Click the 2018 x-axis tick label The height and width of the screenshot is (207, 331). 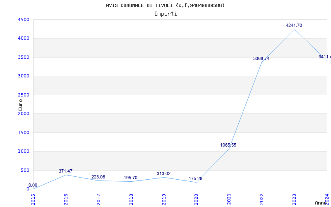131,200
